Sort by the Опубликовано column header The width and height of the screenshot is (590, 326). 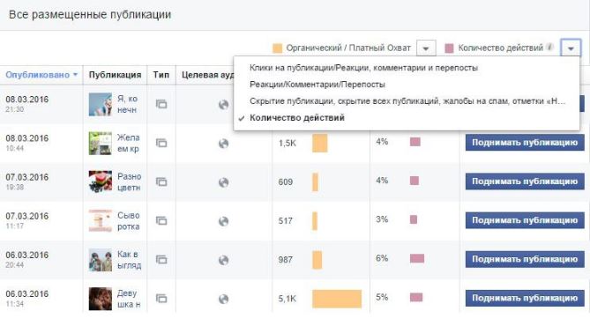click(41, 75)
